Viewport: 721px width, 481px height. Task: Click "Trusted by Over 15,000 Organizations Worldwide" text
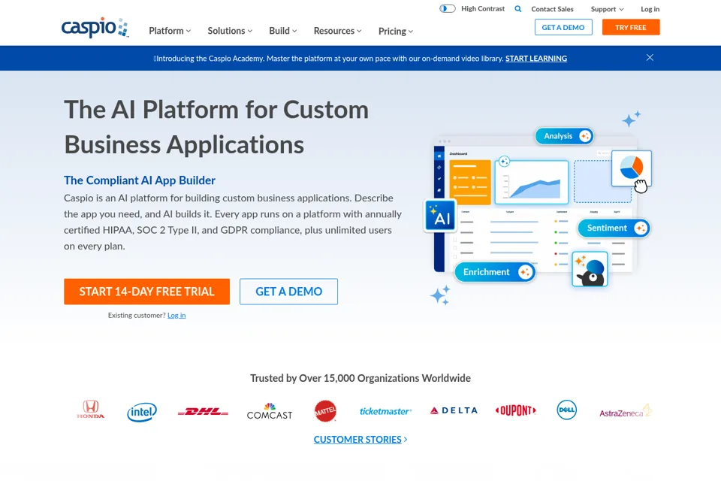[x=360, y=378]
